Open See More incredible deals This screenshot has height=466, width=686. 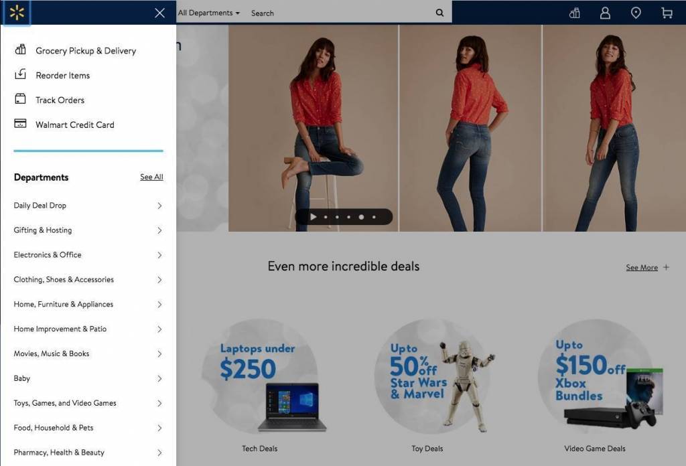point(641,267)
